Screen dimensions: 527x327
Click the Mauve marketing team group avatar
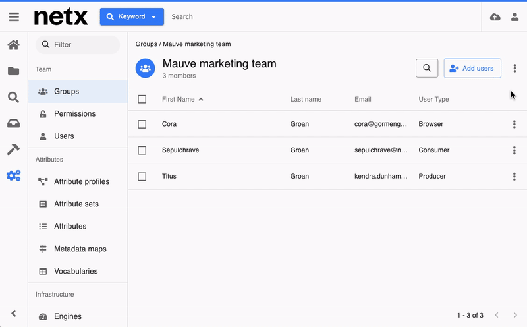[x=145, y=69]
